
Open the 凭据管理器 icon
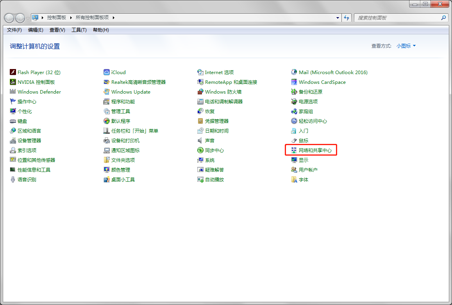click(x=200, y=121)
